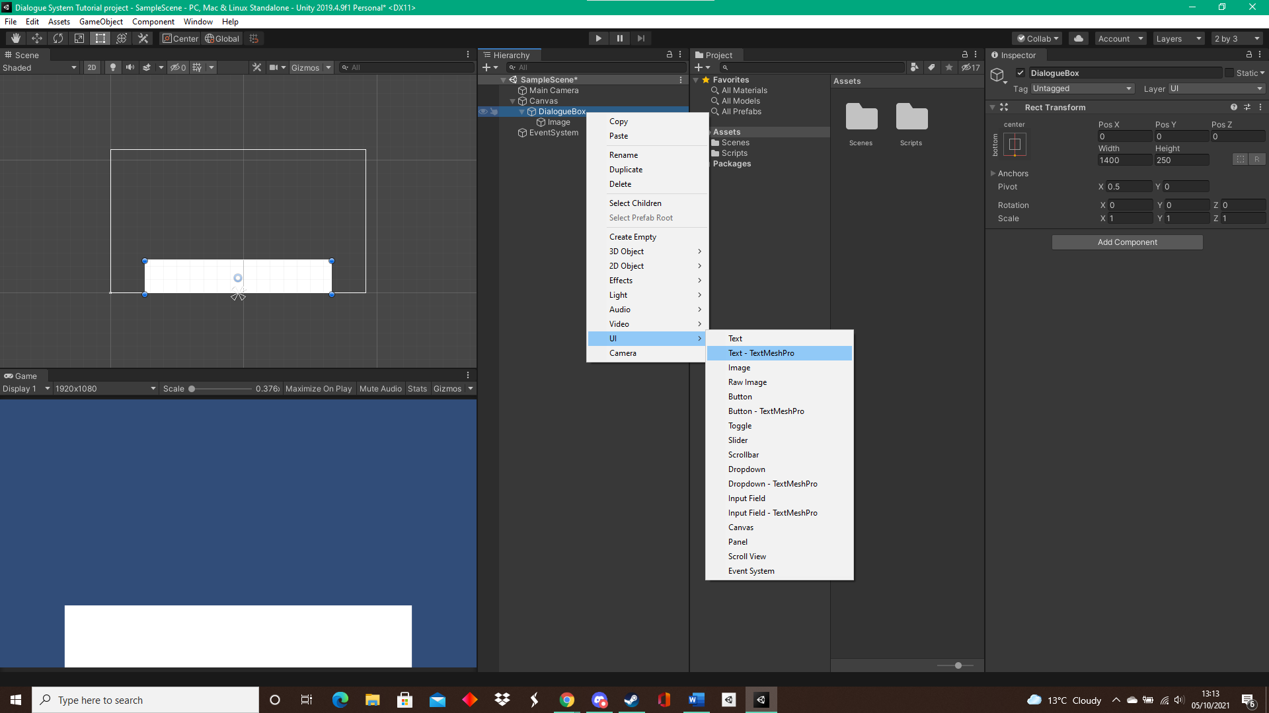Click the Add Component button
This screenshot has height=713, width=1269.
point(1127,242)
